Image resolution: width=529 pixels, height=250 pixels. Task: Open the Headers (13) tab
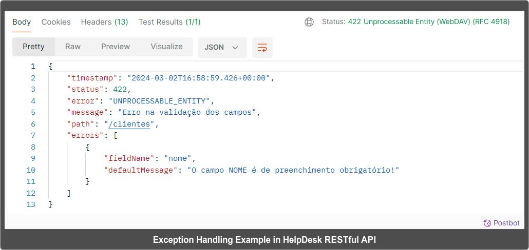pyautogui.click(x=105, y=22)
